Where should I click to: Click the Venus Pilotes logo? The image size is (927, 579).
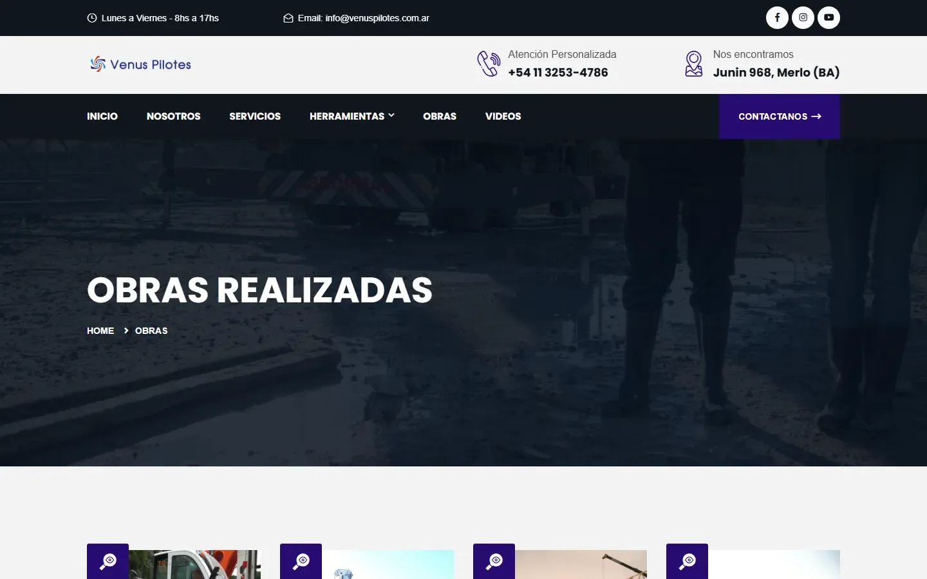tap(140, 64)
